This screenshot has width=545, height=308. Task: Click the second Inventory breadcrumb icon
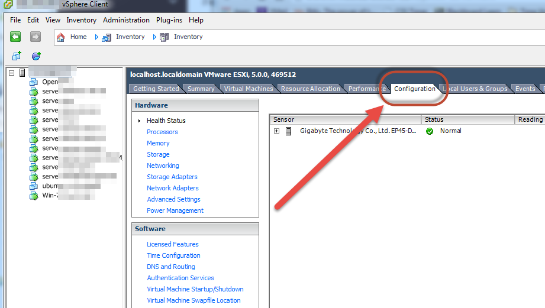click(164, 37)
